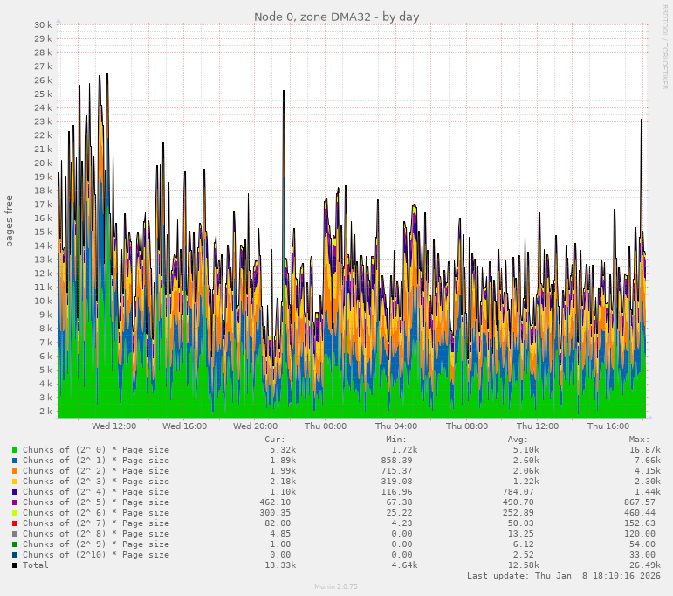Click the Max: column header
This screenshot has width=673, height=596.
(x=639, y=440)
